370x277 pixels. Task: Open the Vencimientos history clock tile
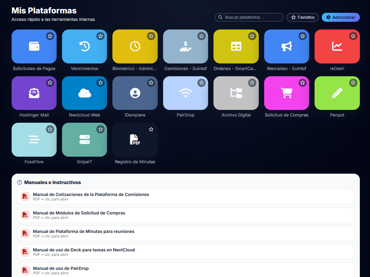[84, 46]
